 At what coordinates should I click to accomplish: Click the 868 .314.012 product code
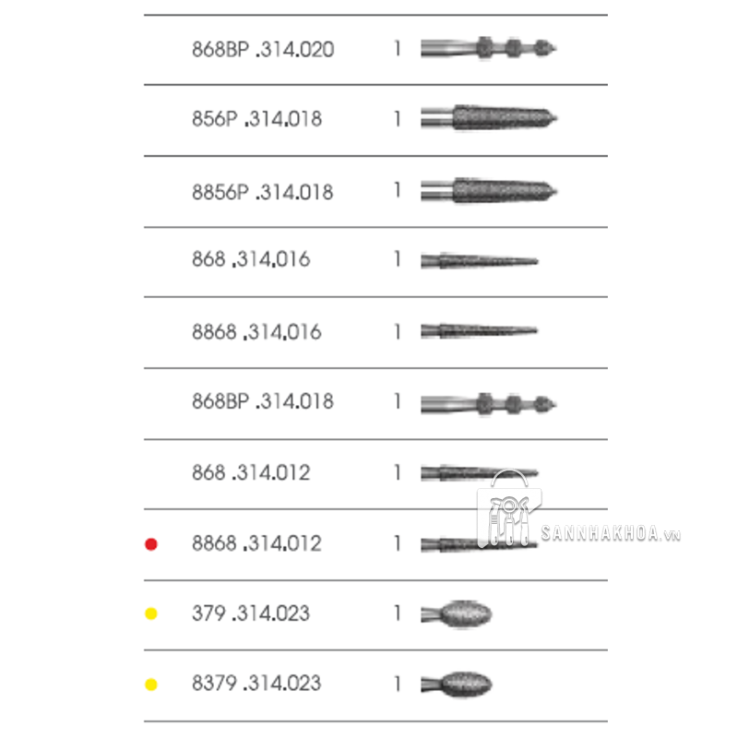click(251, 473)
